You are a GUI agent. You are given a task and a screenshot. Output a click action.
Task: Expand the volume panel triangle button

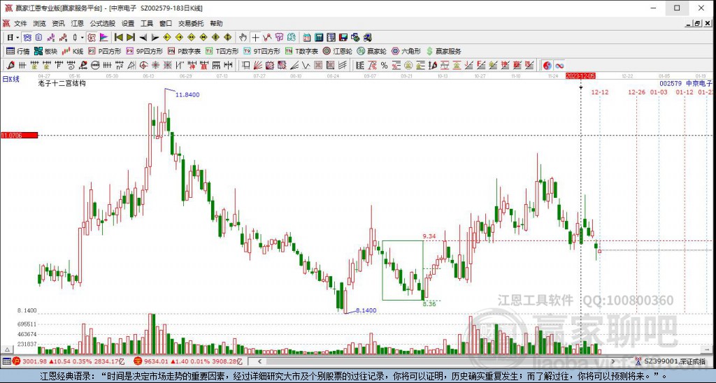pyautogui.click(x=6, y=350)
